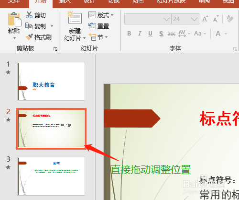Select slide 1 thumbnail 职大教育
239x200 pixels.
point(51,81)
